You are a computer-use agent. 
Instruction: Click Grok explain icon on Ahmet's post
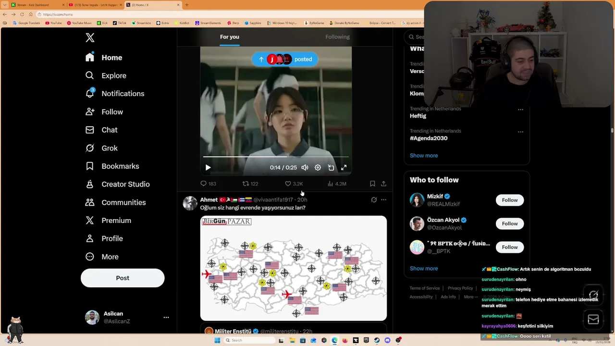374,200
